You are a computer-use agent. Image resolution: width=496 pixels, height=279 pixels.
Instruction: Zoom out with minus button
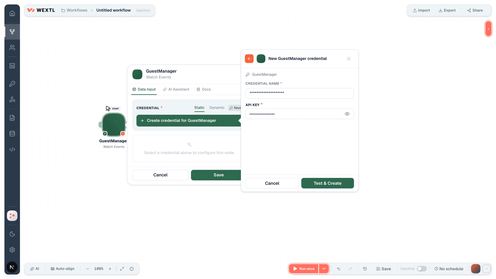click(88, 269)
